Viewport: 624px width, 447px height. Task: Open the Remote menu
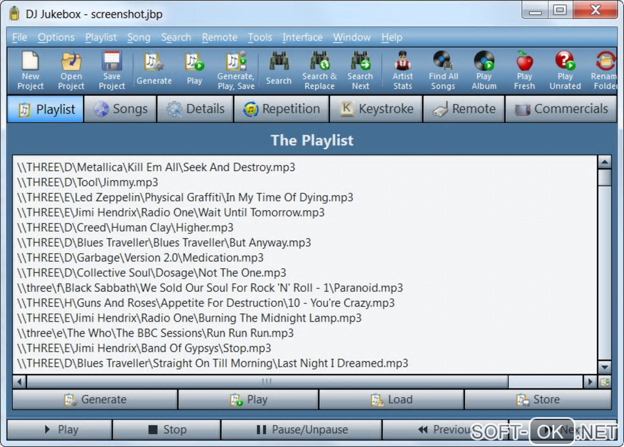[219, 37]
